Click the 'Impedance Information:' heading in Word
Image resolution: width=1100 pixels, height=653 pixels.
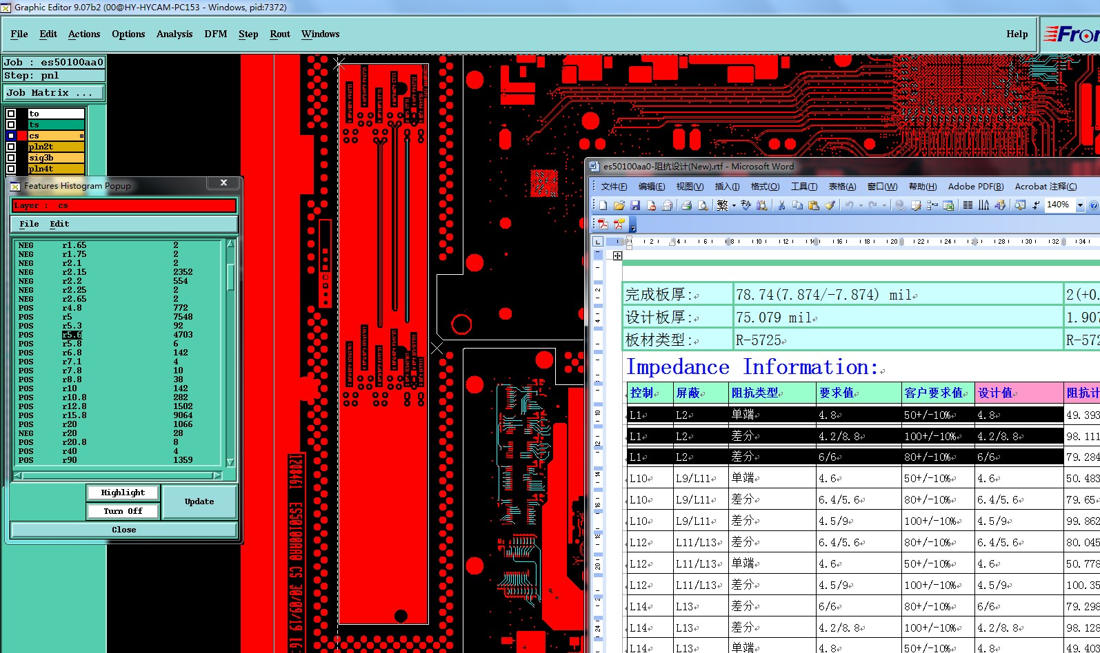tap(752, 367)
